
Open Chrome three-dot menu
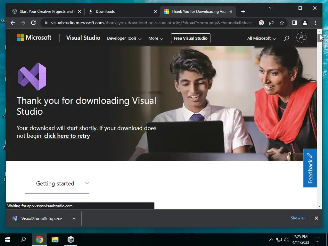point(315,23)
